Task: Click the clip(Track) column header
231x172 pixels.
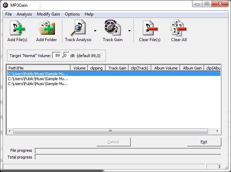Action: click(140, 68)
